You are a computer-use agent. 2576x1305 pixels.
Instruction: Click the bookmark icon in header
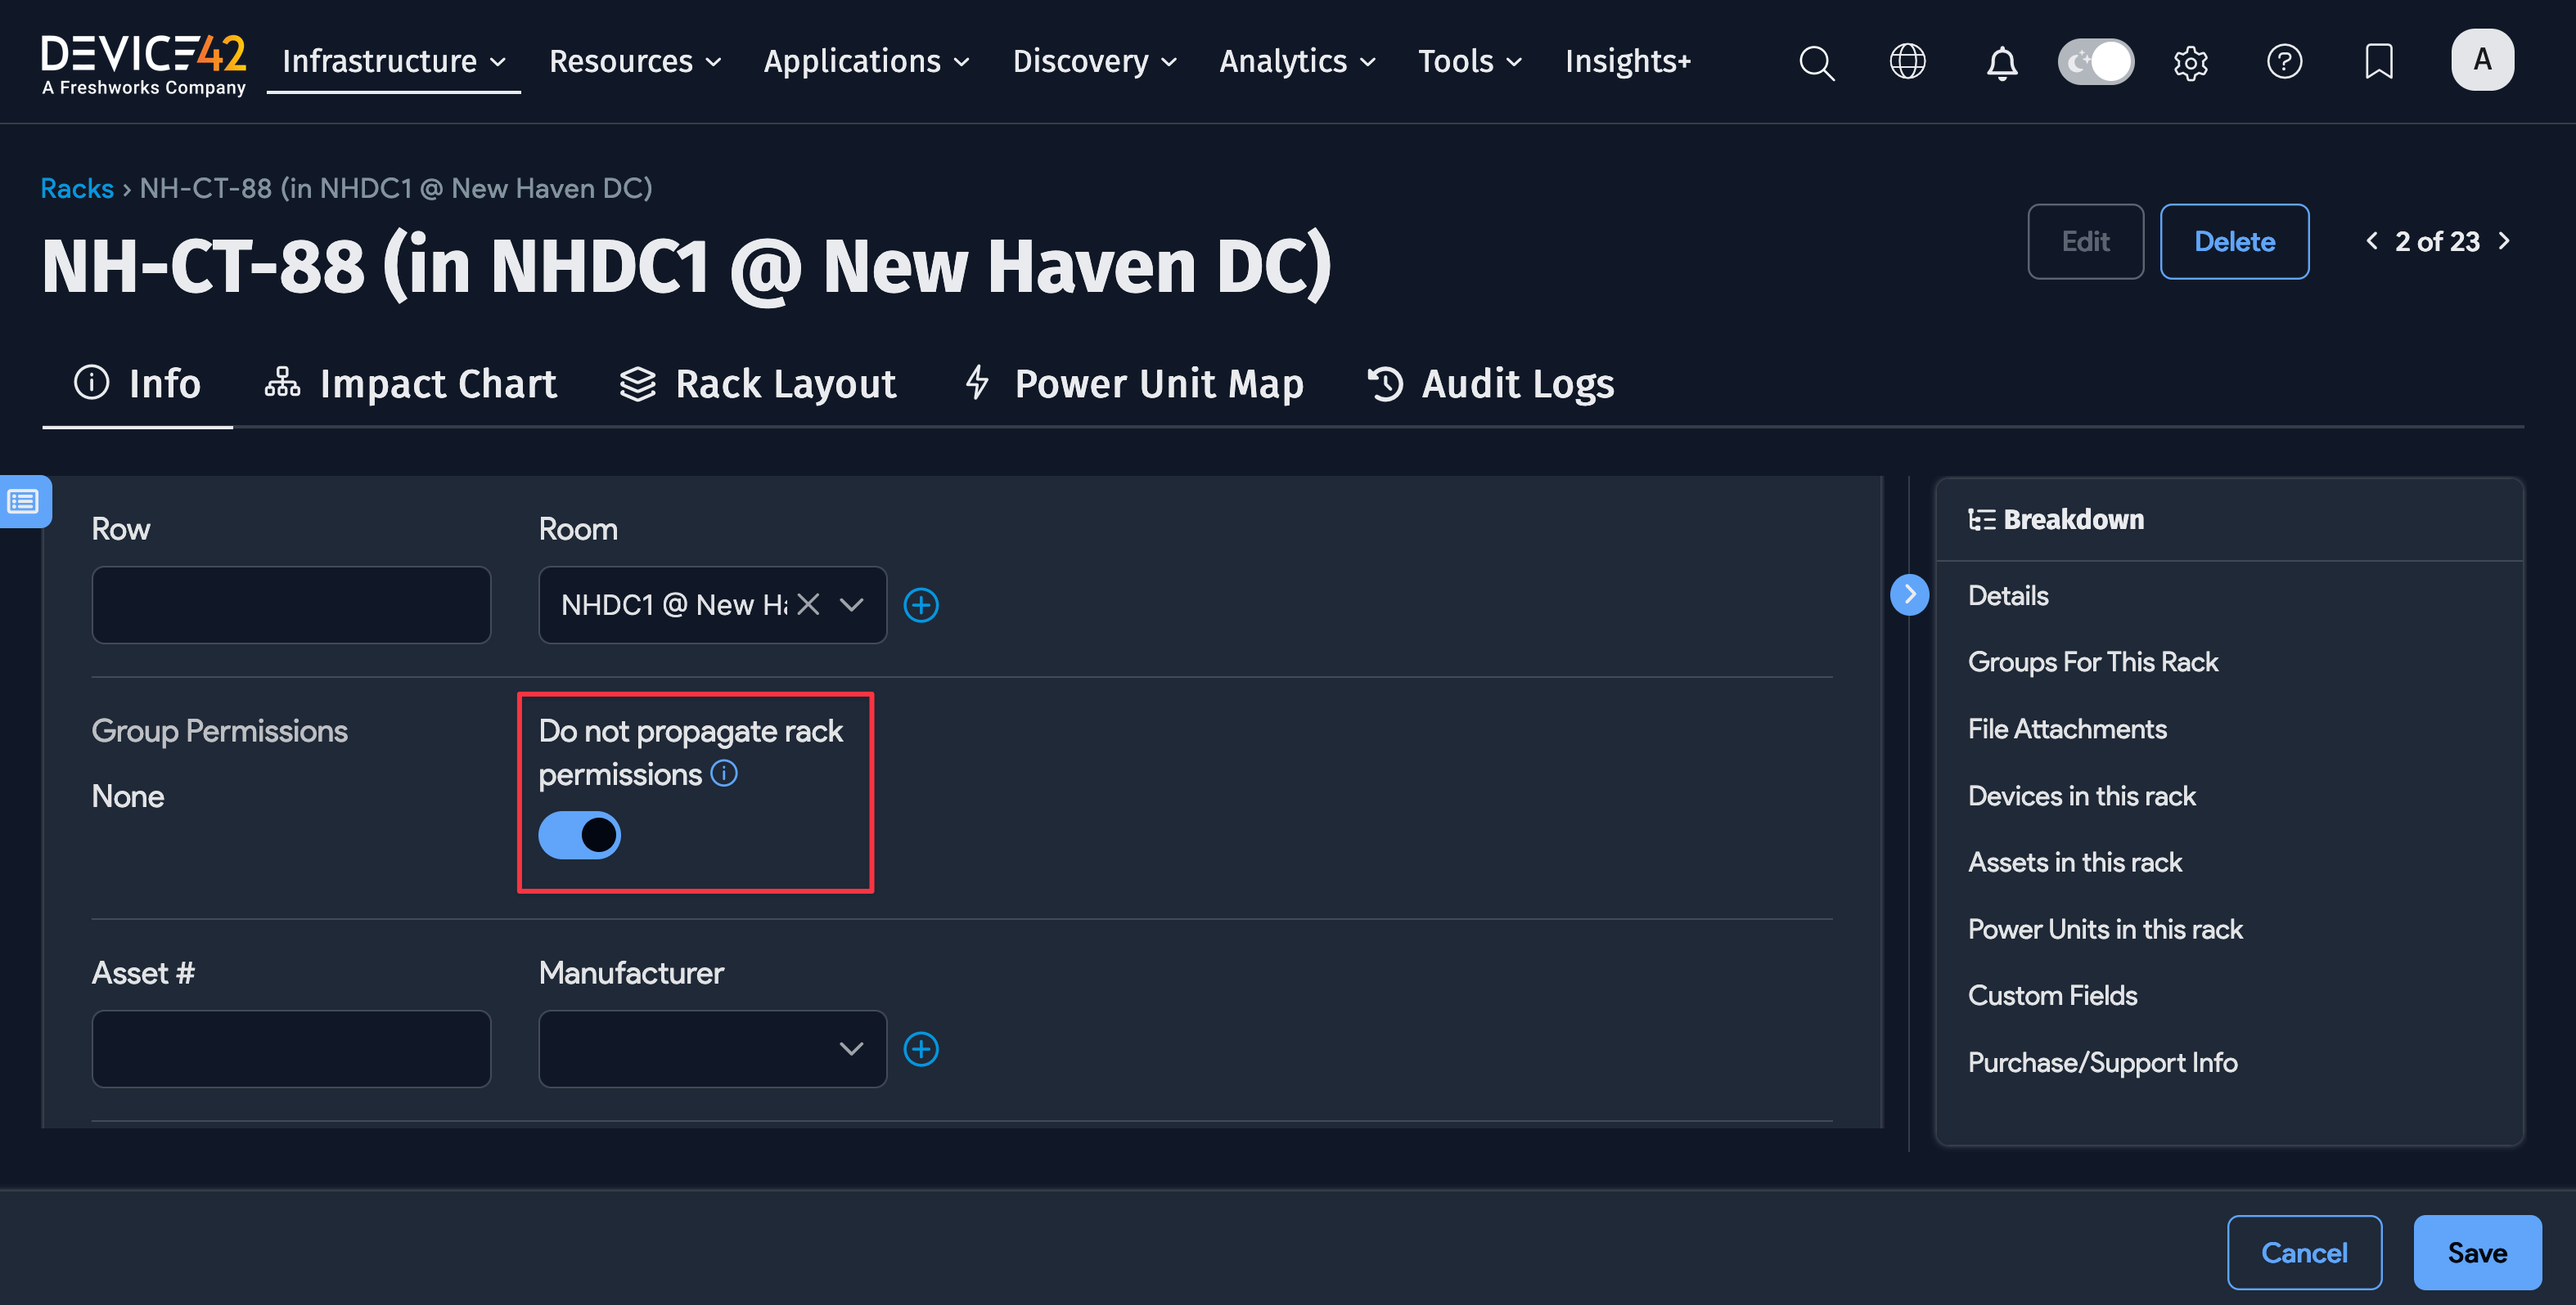click(x=2378, y=62)
